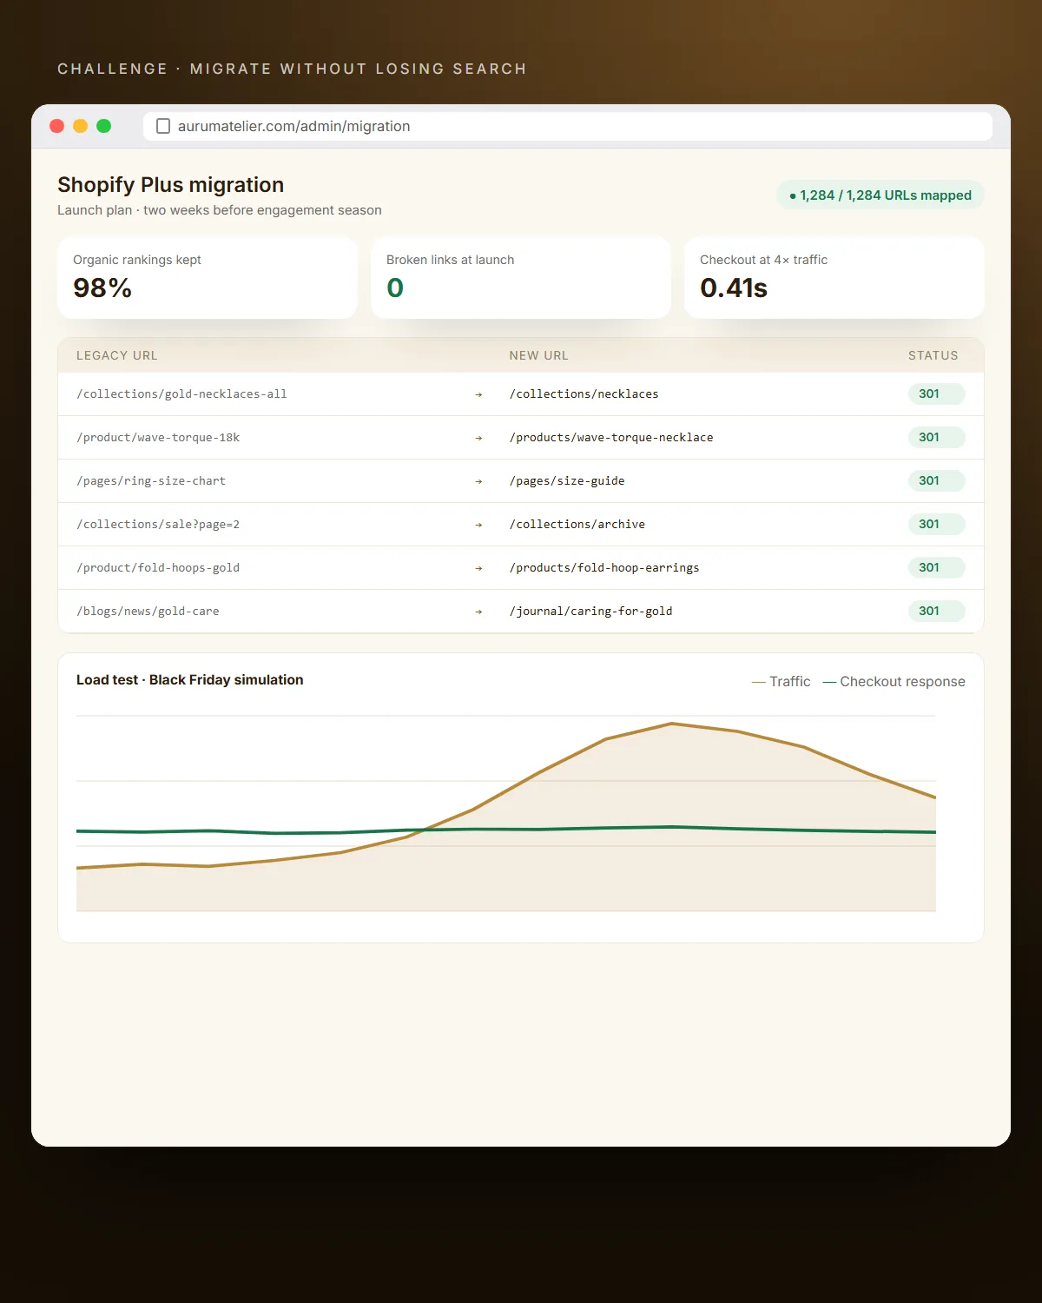
Task: Click 301 badge for wave-torque-necklace row
Action: coord(936,437)
